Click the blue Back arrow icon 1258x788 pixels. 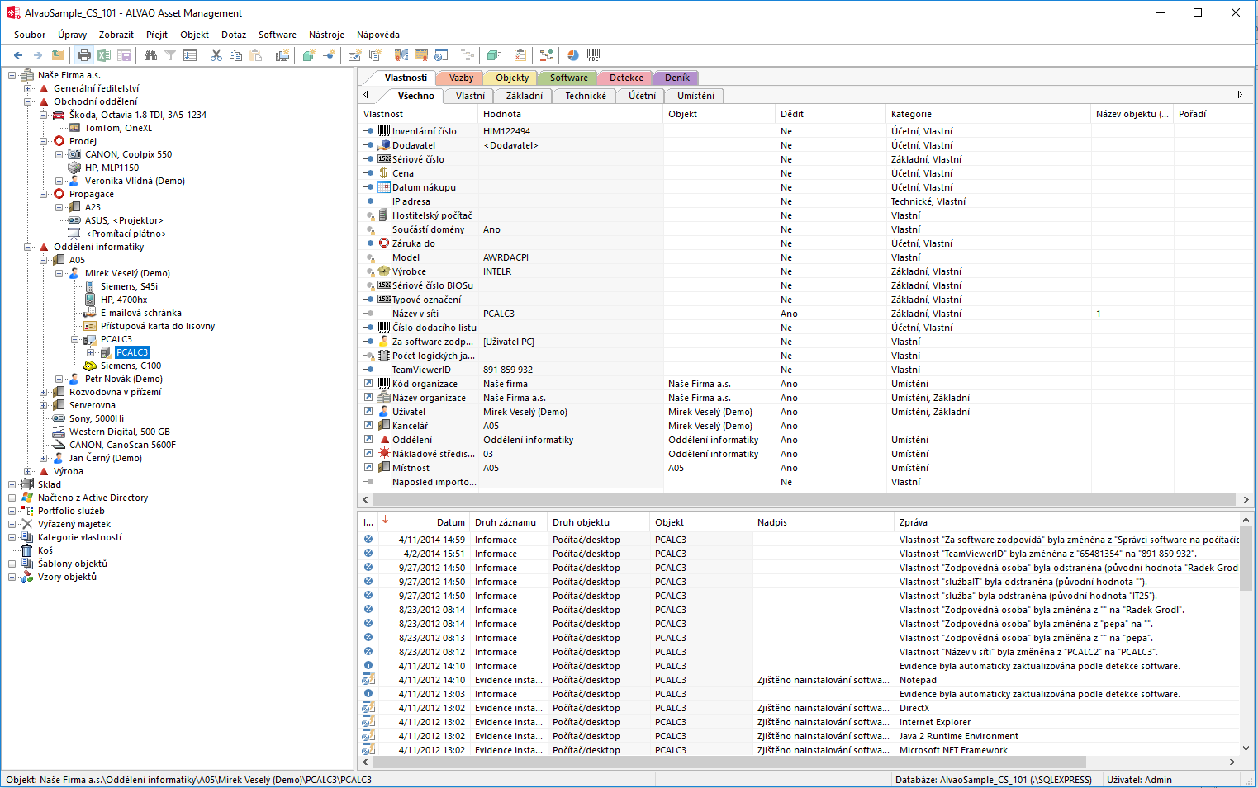click(x=18, y=55)
